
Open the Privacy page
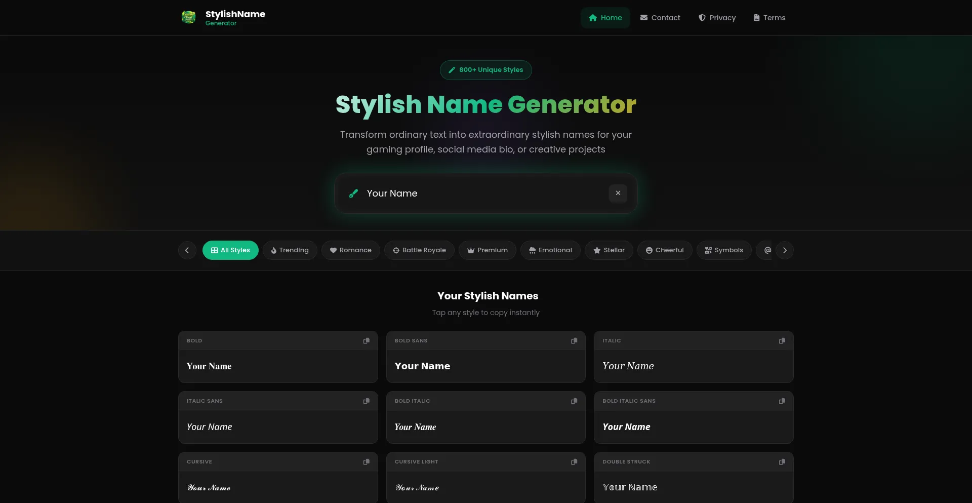(717, 18)
